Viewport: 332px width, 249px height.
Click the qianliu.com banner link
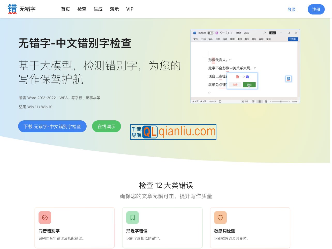[173, 132]
